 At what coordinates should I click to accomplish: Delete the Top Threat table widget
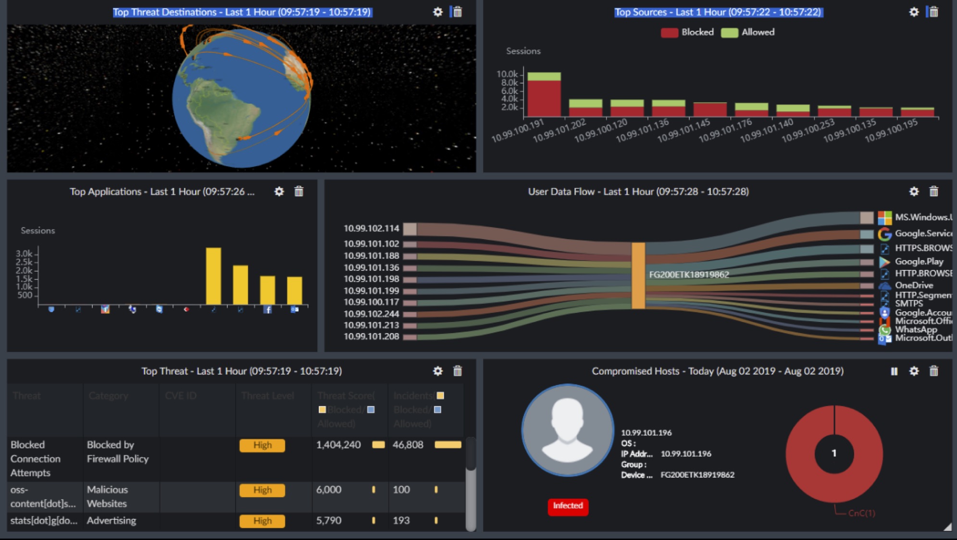[458, 371]
